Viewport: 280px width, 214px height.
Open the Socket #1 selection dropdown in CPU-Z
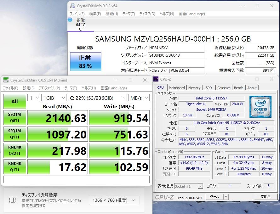[189, 186]
